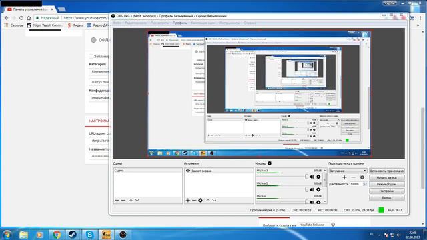Open help icon next to YouTube Гейминг
The height and width of the screenshot is (240, 427).
[x=333, y=225]
